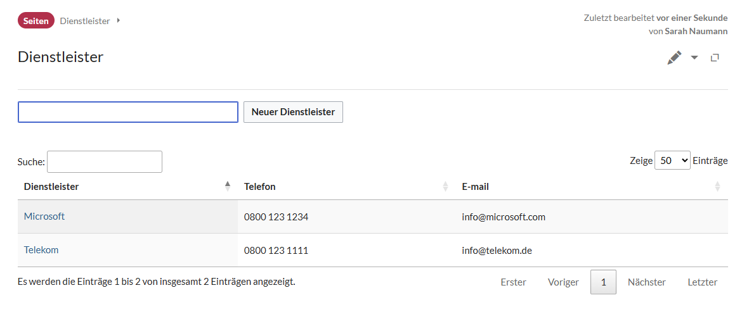Click into the Suche search field
Viewport: 749px width, 314px height.
coord(105,161)
